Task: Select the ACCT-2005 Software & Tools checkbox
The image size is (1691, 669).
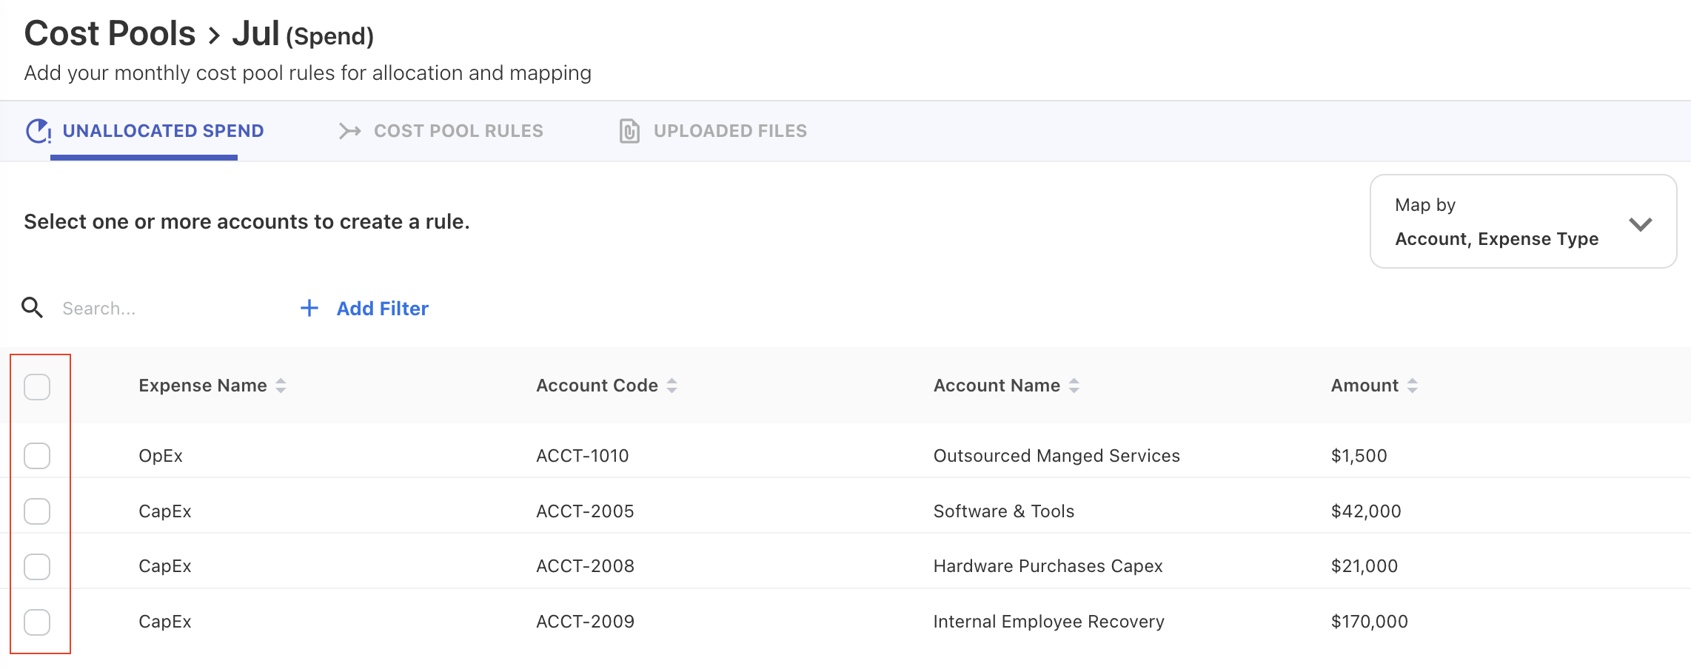Action: (x=37, y=511)
